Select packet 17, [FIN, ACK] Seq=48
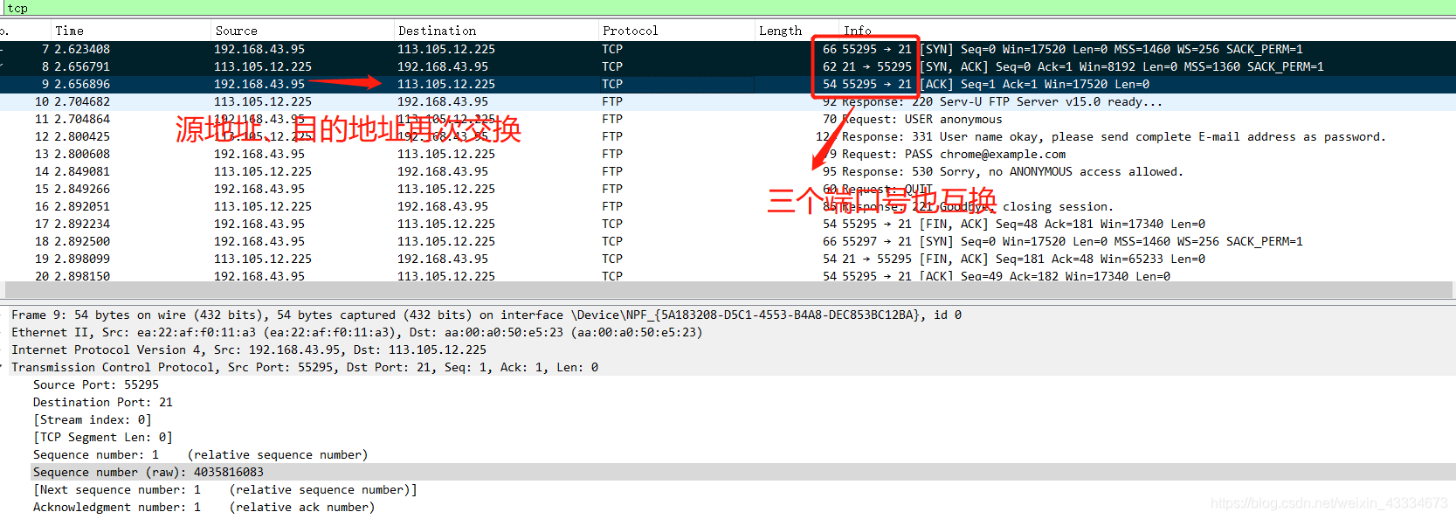Image resolution: width=1456 pixels, height=519 pixels. [728, 224]
